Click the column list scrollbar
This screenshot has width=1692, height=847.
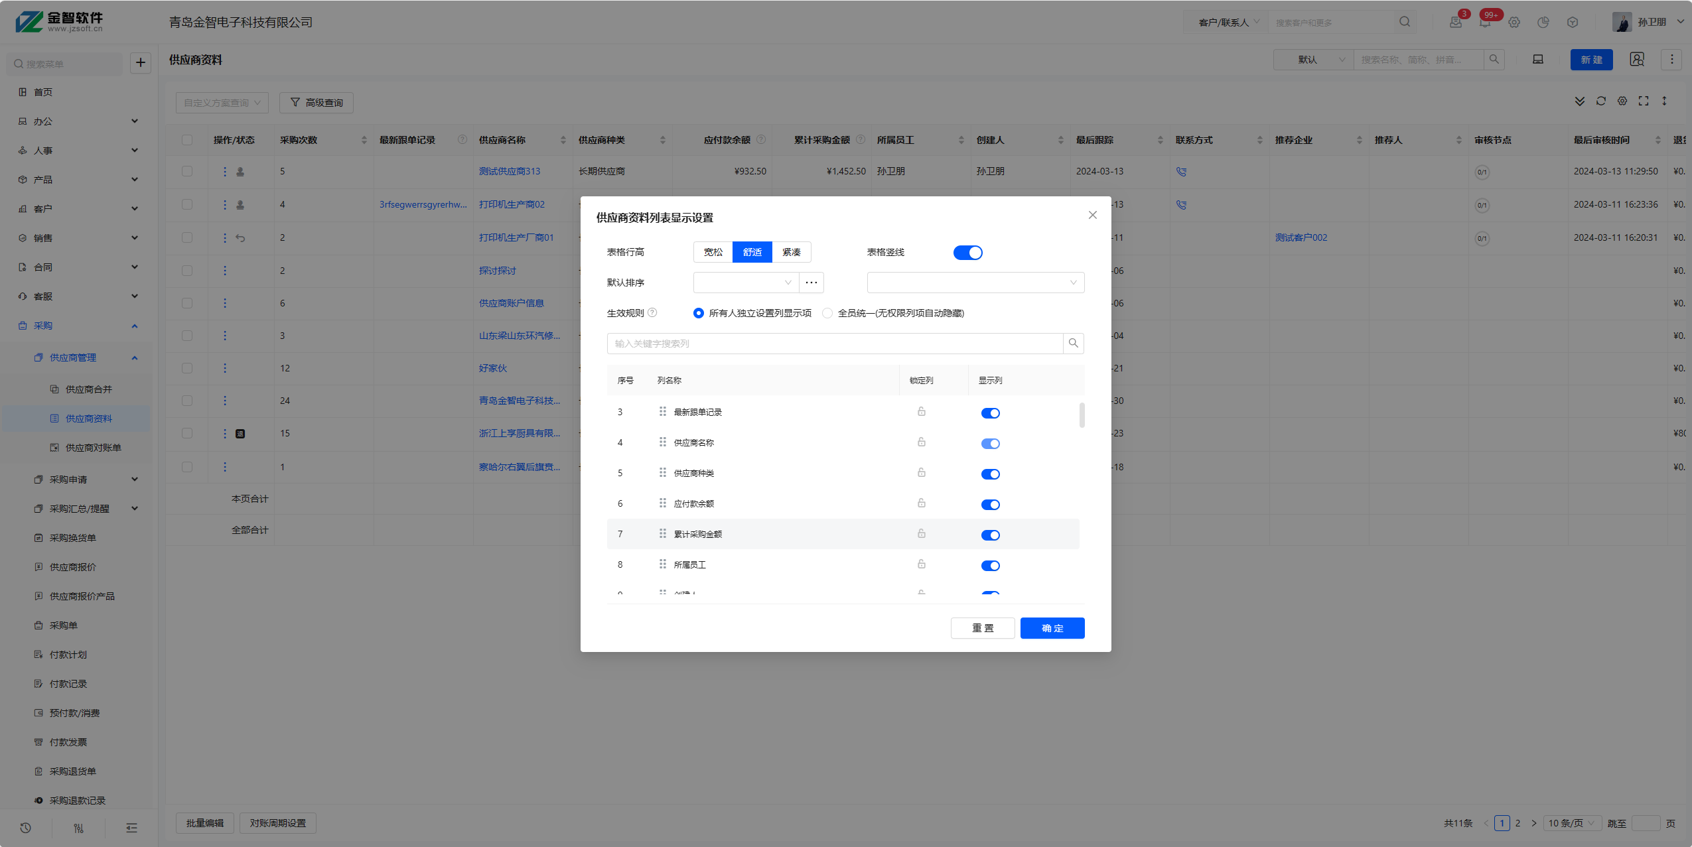(1082, 416)
